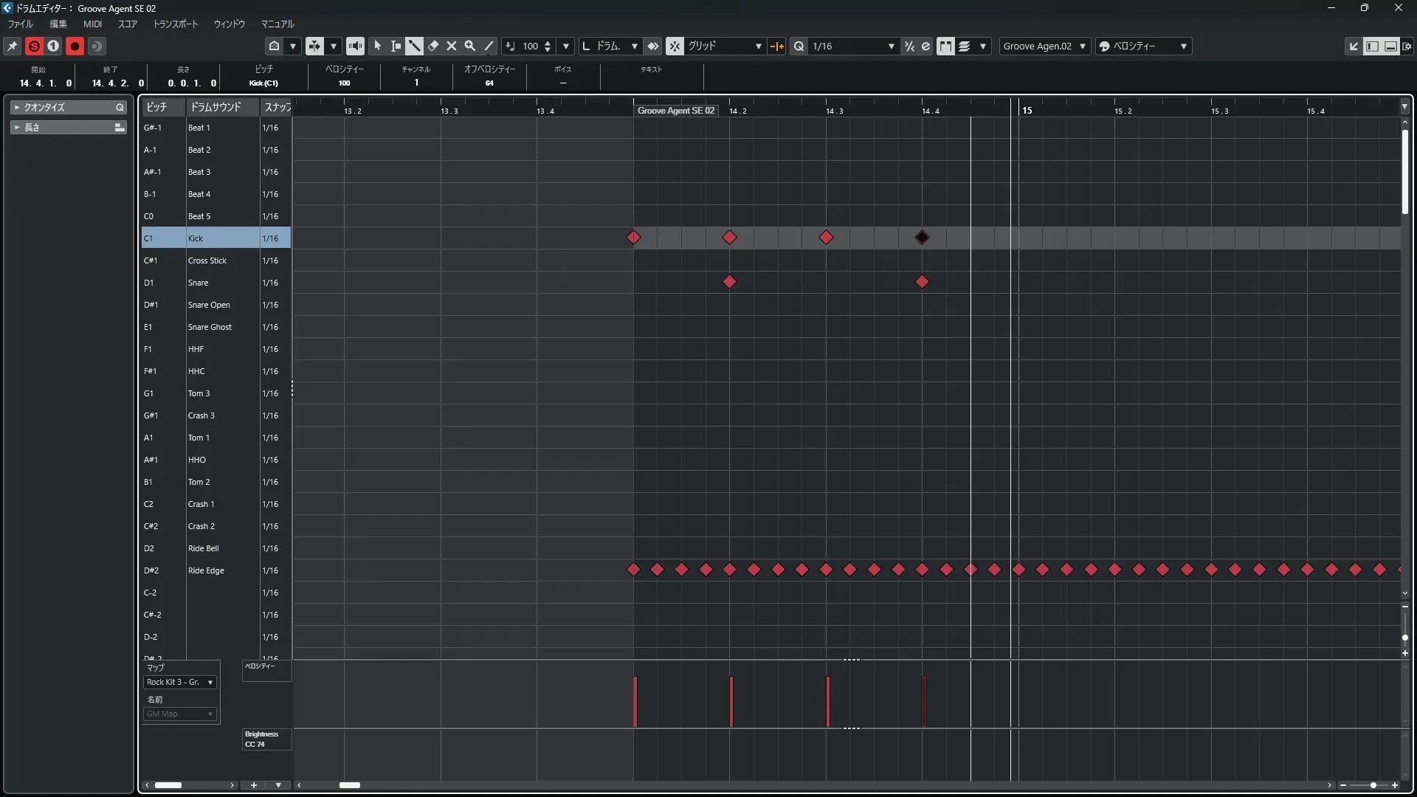Screen dimensions: 1417x797
Task: Select the Mute tool
Action: (452, 46)
